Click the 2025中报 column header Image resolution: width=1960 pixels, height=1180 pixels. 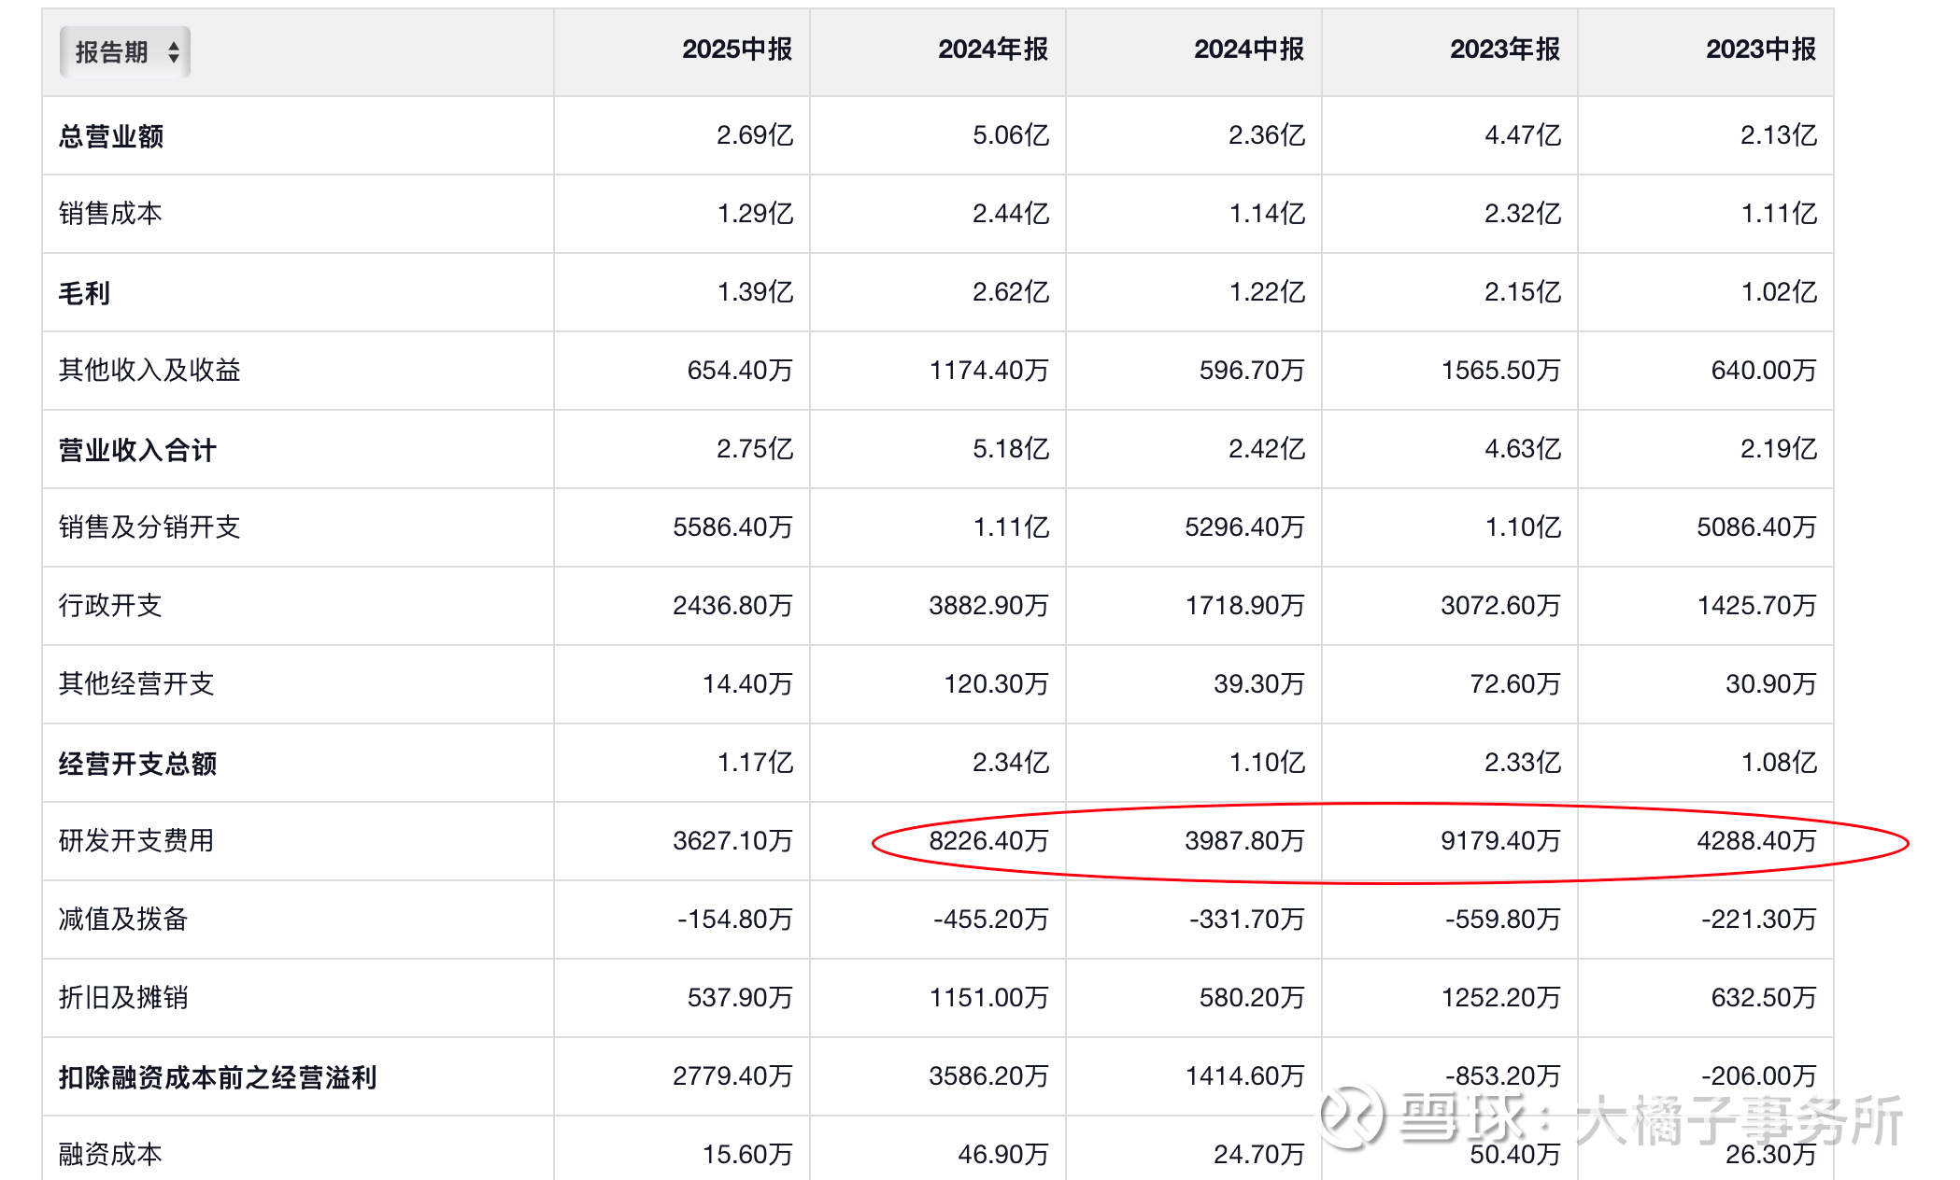(x=736, y=49)
